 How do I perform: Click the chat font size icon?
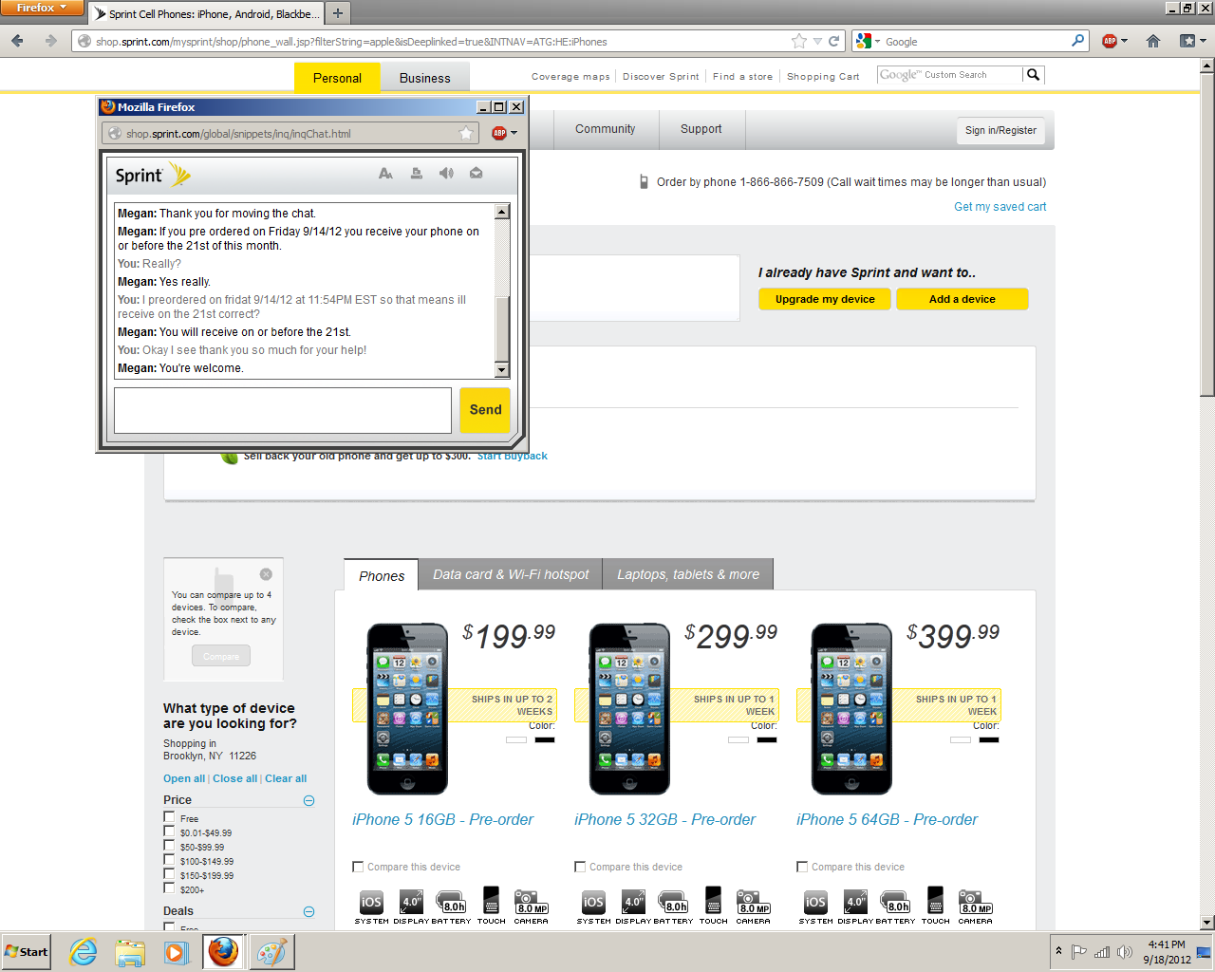(x=385, y=174)
